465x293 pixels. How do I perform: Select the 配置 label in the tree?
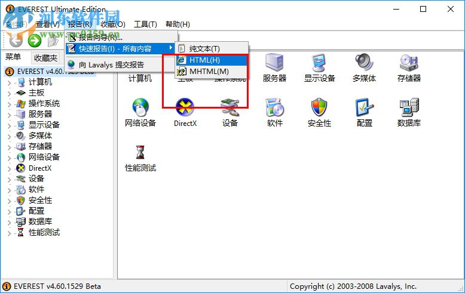point(36,211)
